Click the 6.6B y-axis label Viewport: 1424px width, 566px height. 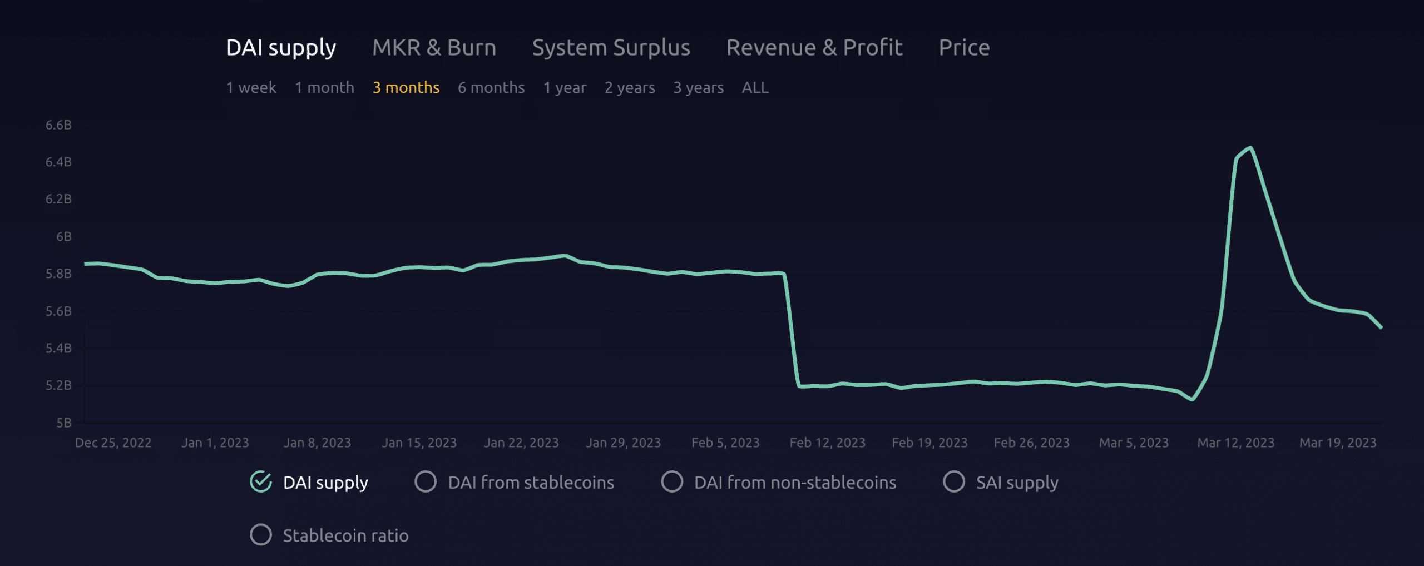click(58, 125)
